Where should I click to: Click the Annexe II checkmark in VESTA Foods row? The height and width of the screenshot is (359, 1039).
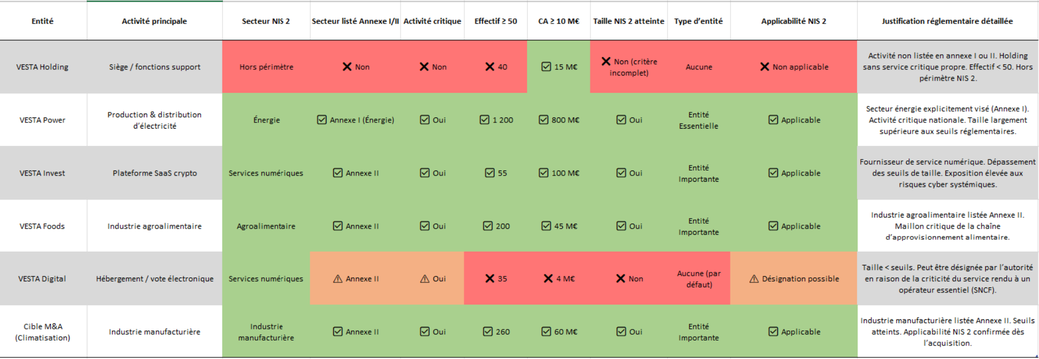(338, 226)
